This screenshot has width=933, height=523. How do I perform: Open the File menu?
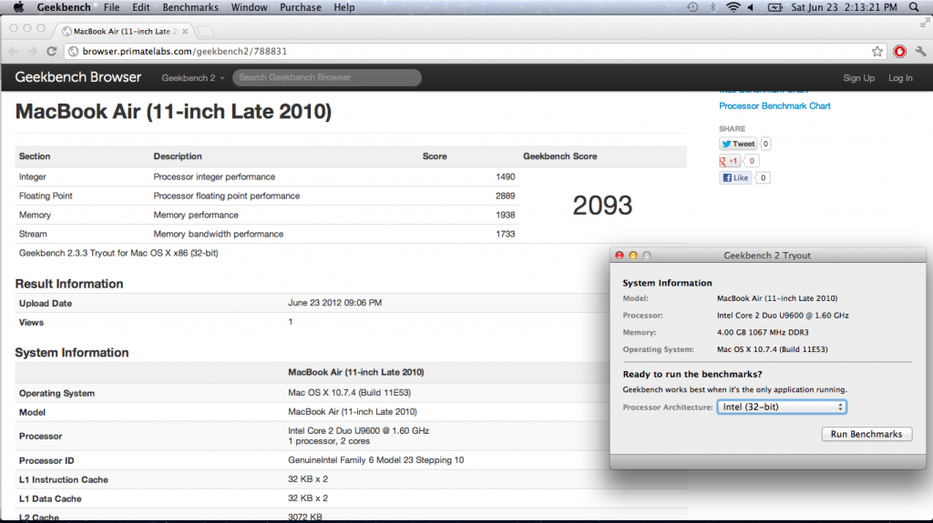click(x=111, y=7)
